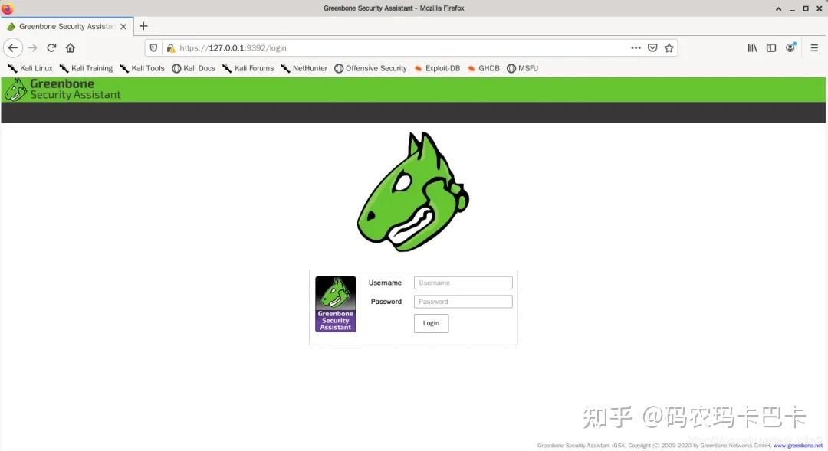Click the padlock site security icon

tap(170, 47)
